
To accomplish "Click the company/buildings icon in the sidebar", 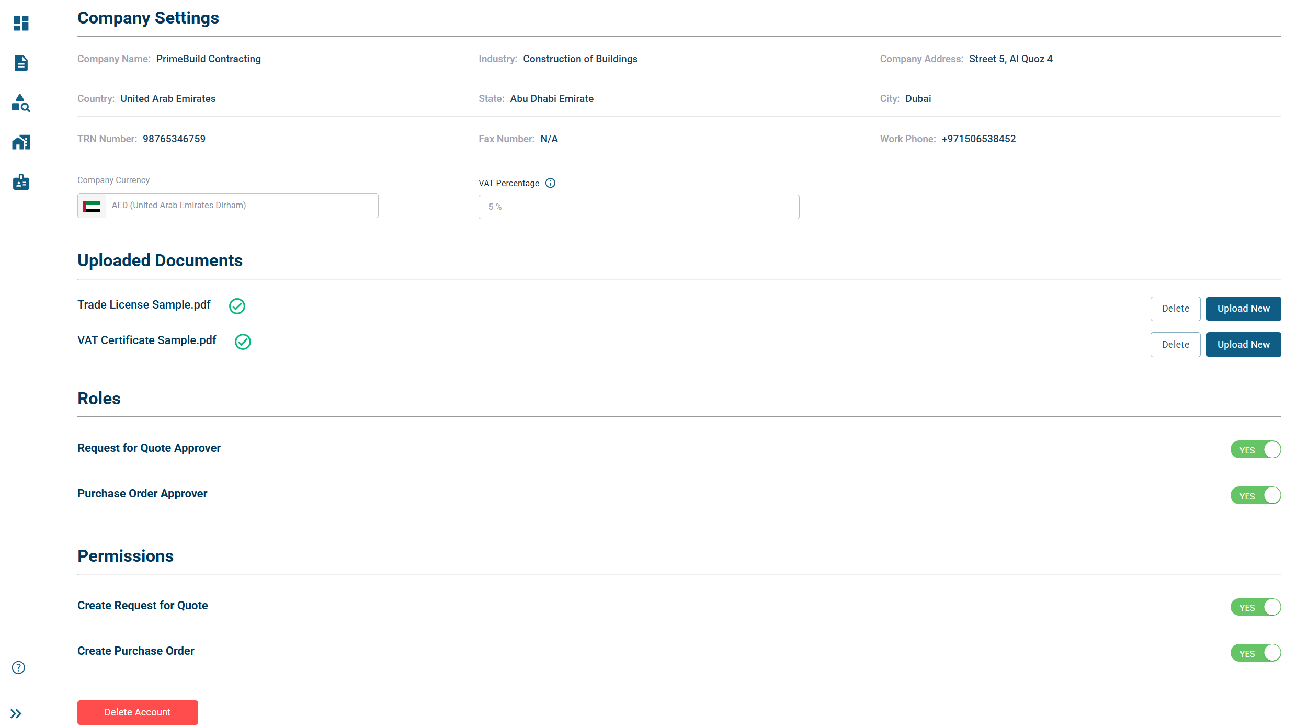I will point(21,142).
